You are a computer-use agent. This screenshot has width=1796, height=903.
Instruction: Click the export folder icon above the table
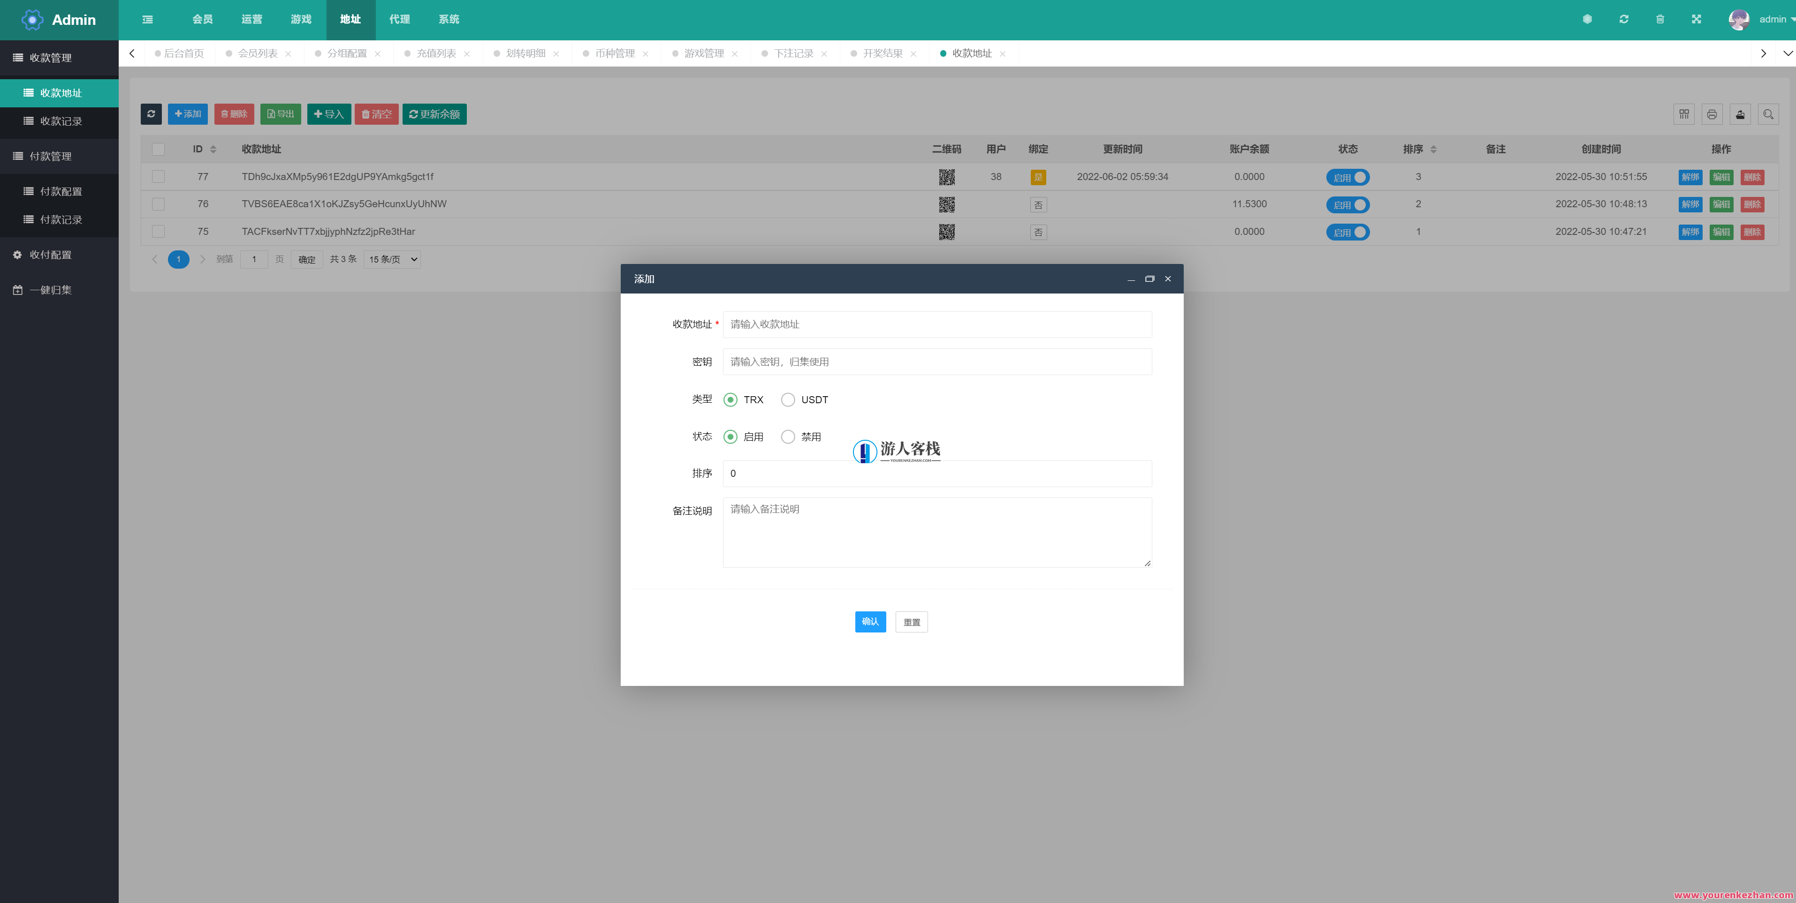[1740, 113]
